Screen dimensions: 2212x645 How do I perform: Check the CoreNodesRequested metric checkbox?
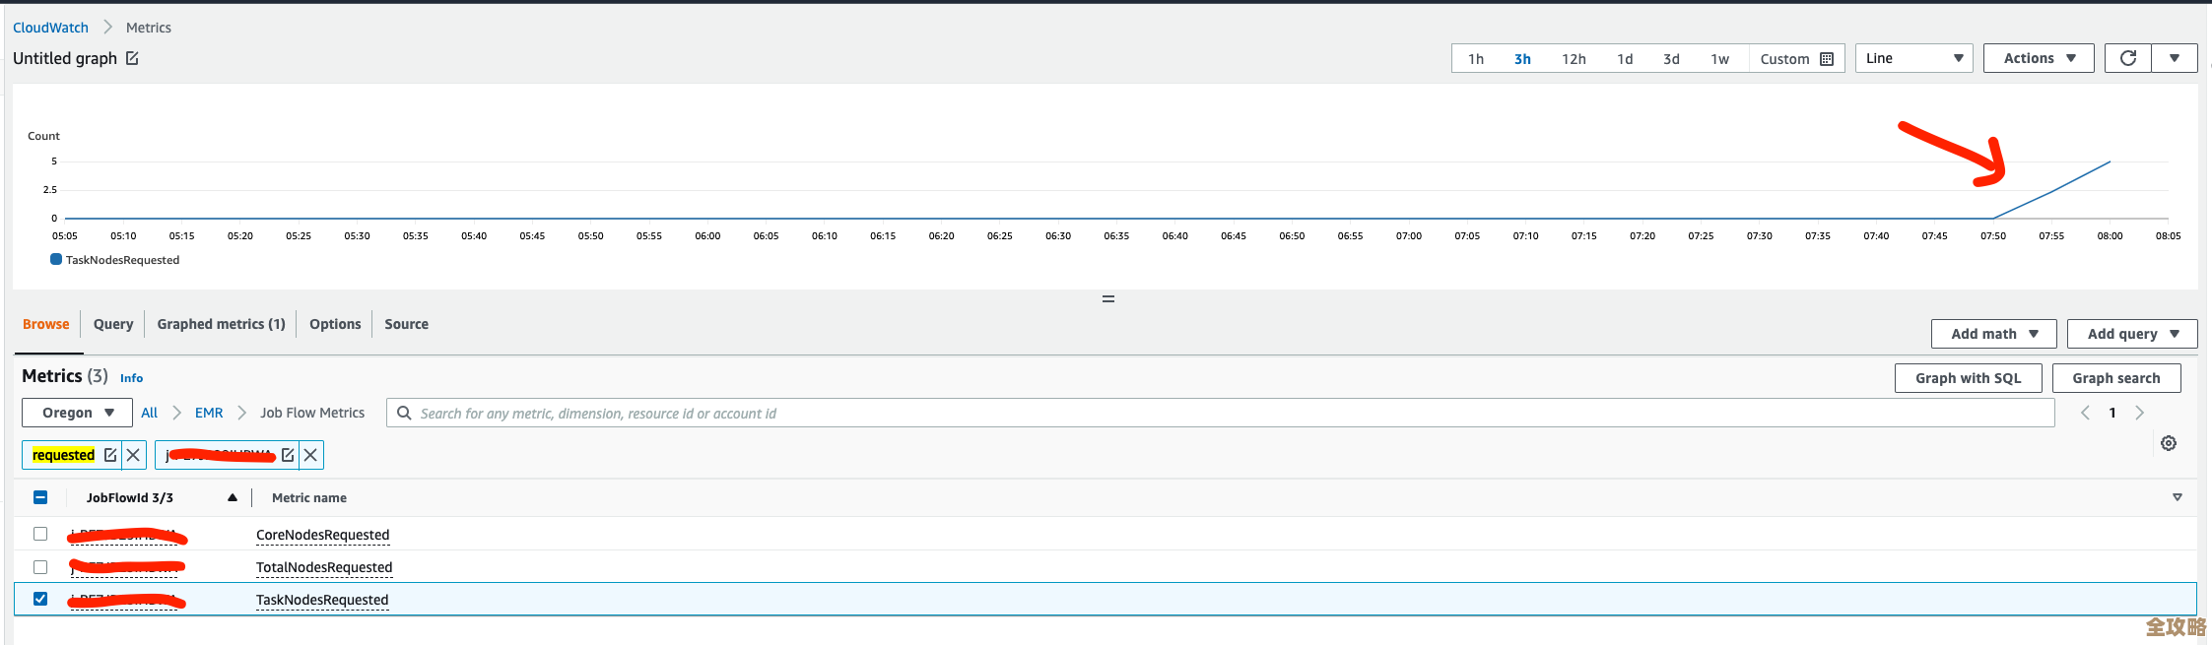pos(40,534)
